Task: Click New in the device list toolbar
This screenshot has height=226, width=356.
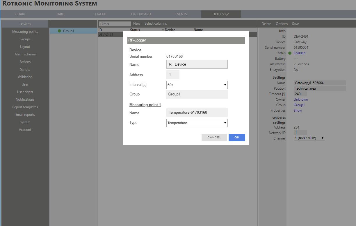Action: [x=136, y=24]
